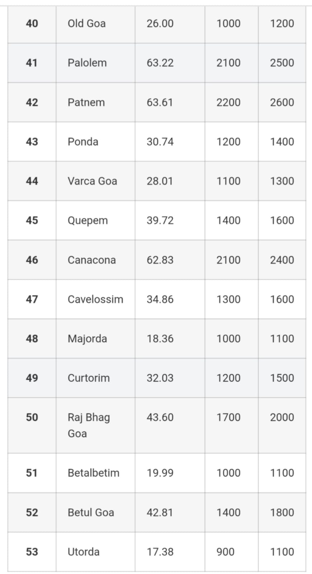Click the 900 fare in Utorda row
The width and height of the screenshot is (312, 574).
coord(225,552)
